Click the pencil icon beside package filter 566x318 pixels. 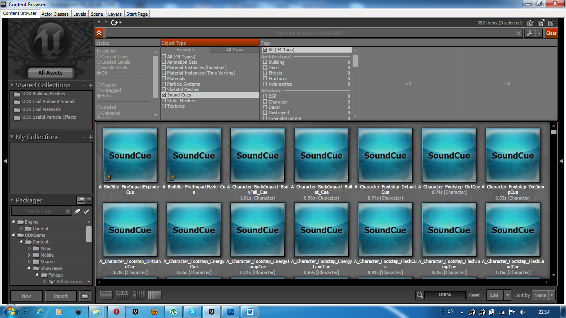tap(77, 212)
